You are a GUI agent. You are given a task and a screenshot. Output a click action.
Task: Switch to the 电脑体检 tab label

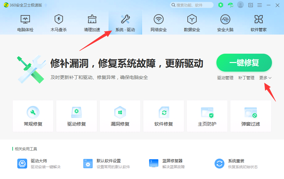click(25, 30)
